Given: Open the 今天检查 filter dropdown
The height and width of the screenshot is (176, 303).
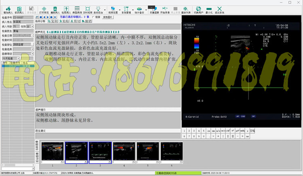Looking at the screenshot, I should click(x=18, y=58).
